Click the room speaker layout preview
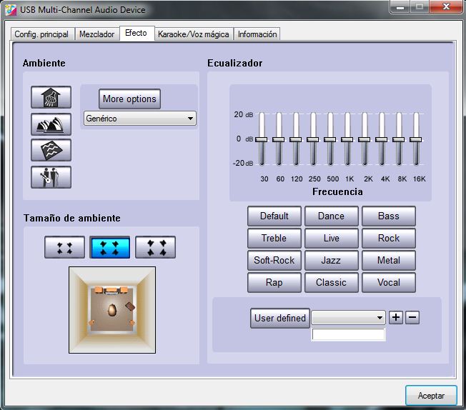The width and height of the screenshot is (466, 410). tap(111, 310)
